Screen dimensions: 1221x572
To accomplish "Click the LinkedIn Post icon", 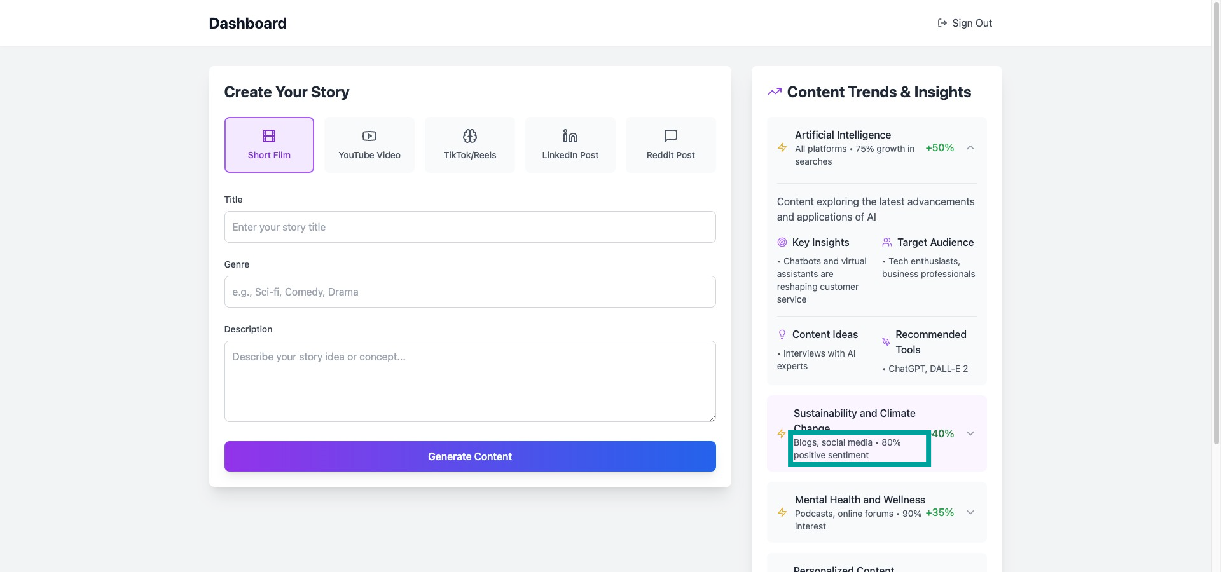I will pyautogui.click(x=570, y=136).
